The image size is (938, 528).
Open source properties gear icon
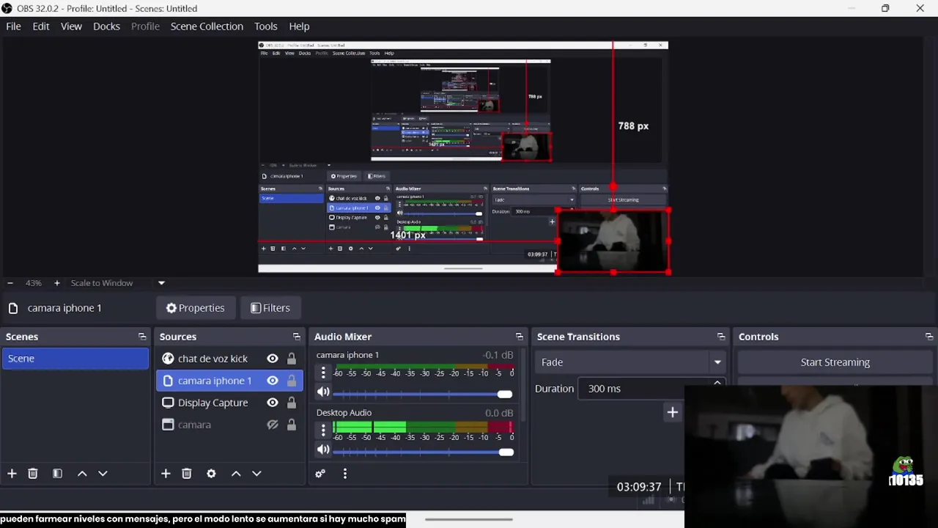coord(211,474)
